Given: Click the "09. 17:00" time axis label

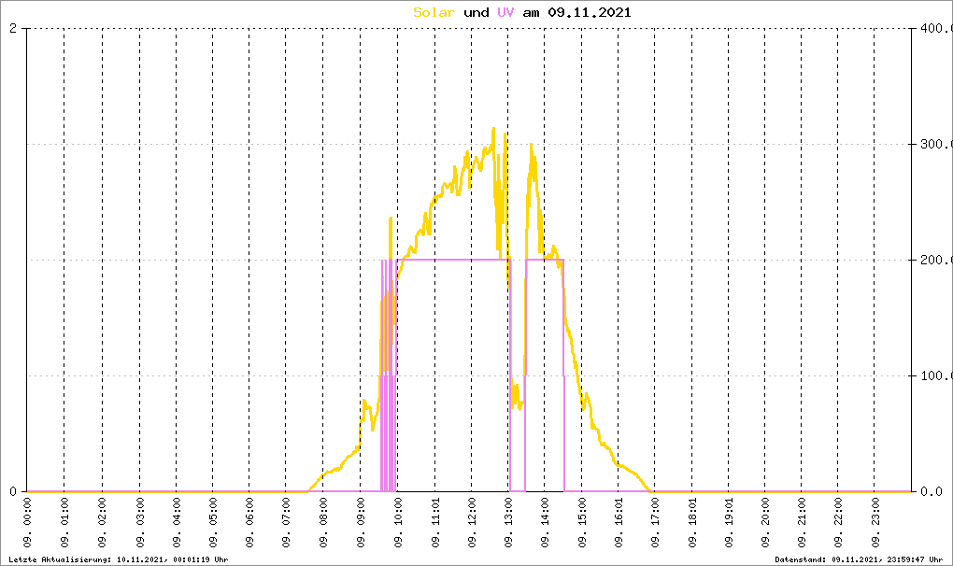Looking at the screenshot, I should coord(655,523).
